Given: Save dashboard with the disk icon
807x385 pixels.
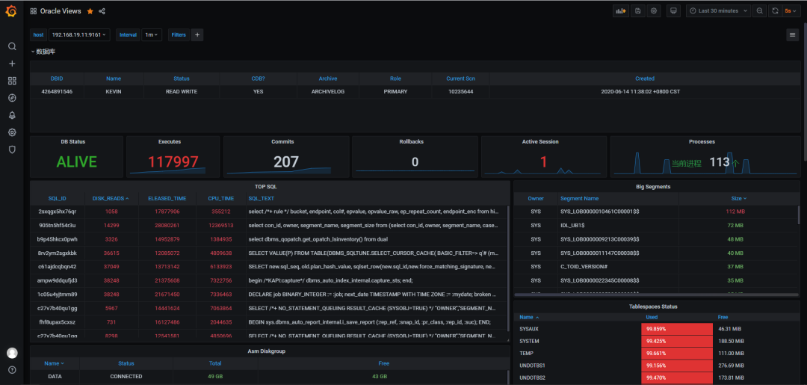Looking at the screenshot, I should pyautogui.click(x=638, y=10).
